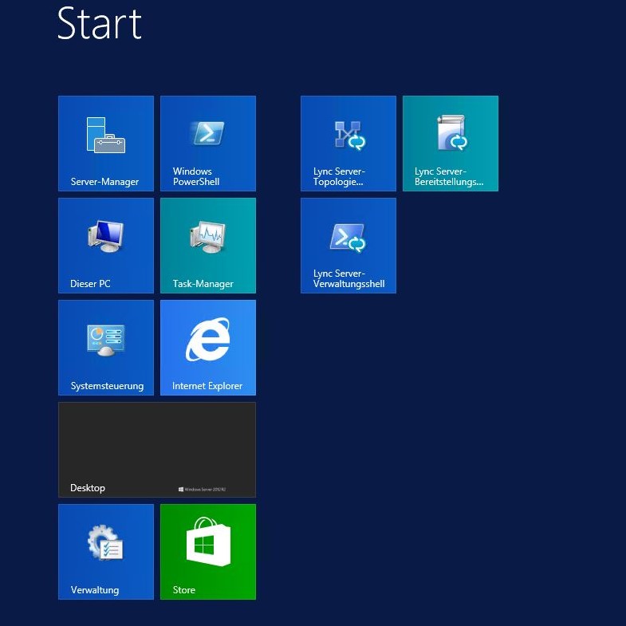
Task: Open the Dieser PC tile
Action: pyautogui.click(x=106, y=246)
